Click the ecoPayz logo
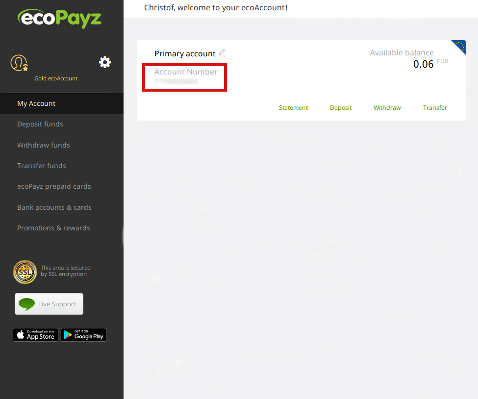The image size is (478, 399). [x=59, y=18]
